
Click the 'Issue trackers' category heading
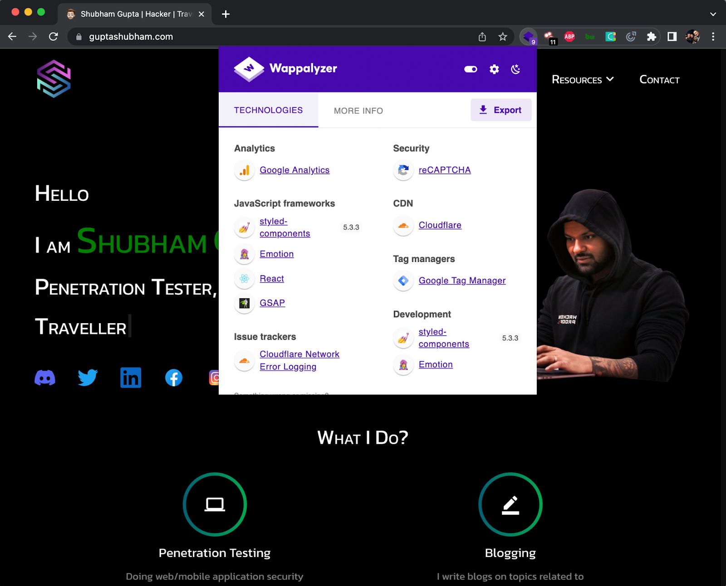[x=265, y=337]
